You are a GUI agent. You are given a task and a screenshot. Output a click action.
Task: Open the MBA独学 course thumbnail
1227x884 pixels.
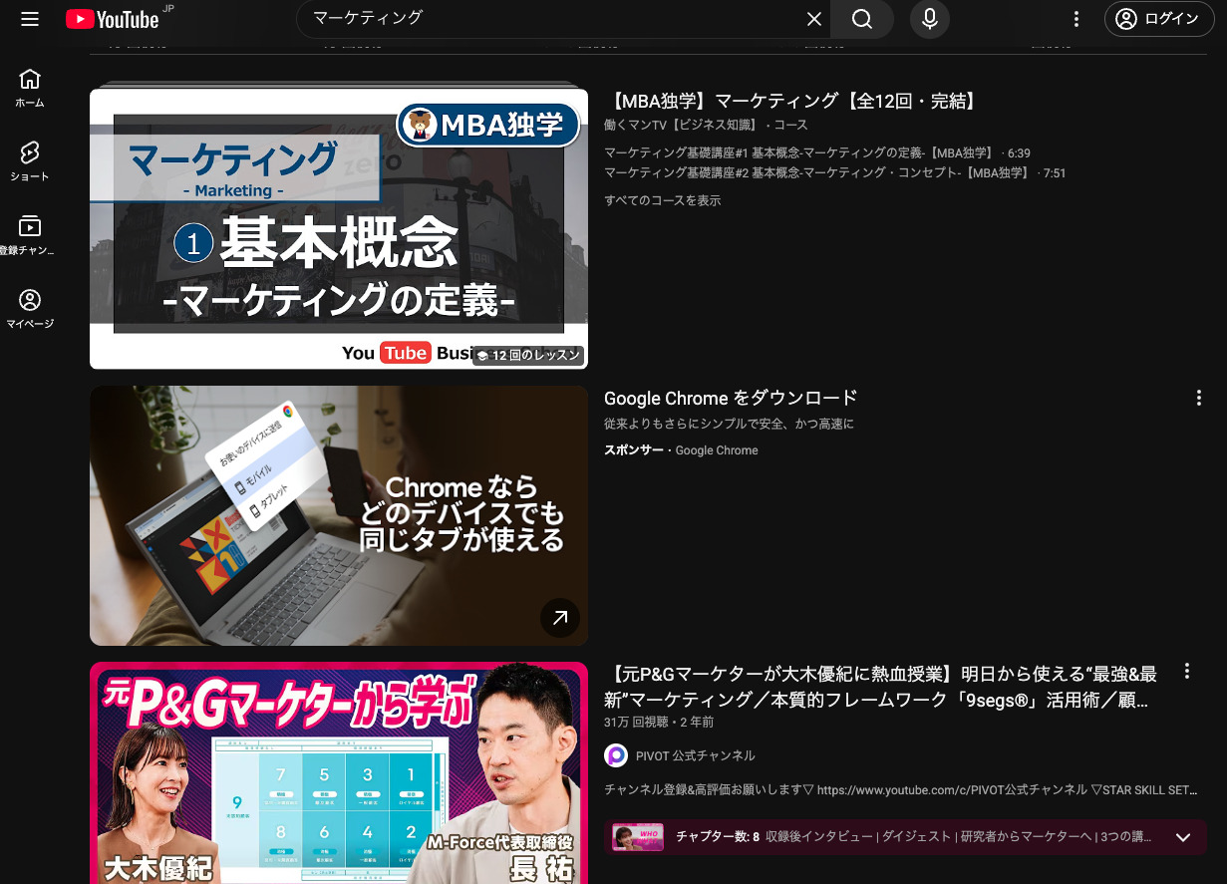[x=338, y=229]
